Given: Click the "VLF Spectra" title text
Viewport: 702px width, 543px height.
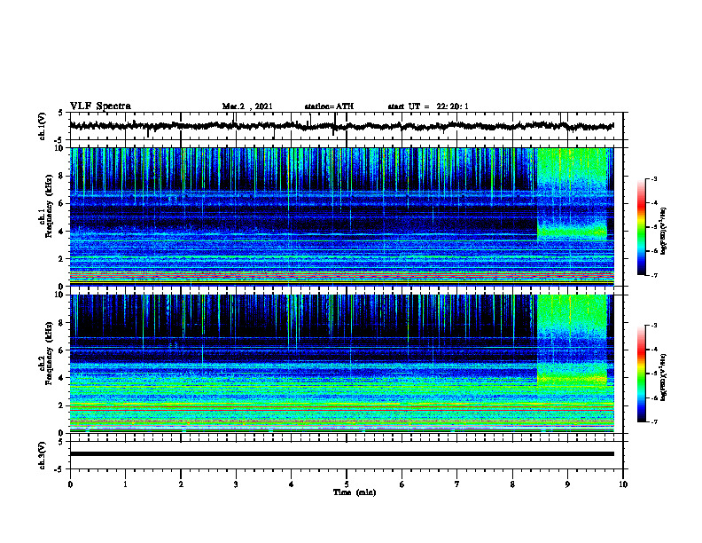Looking at the screenshot, I should [100, 106].
